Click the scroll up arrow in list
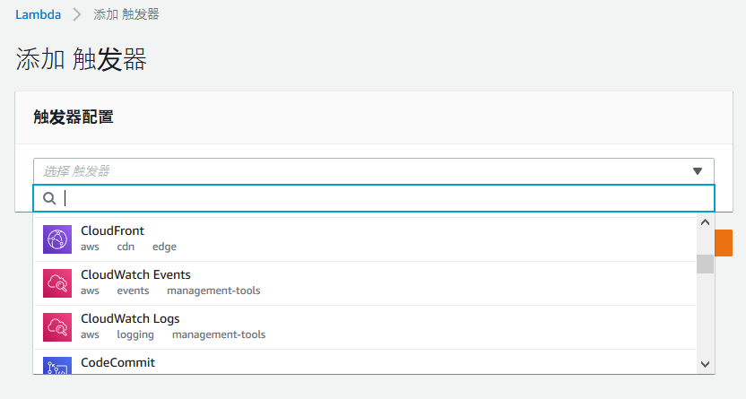 pyautogui.click(x=705, y=222)
